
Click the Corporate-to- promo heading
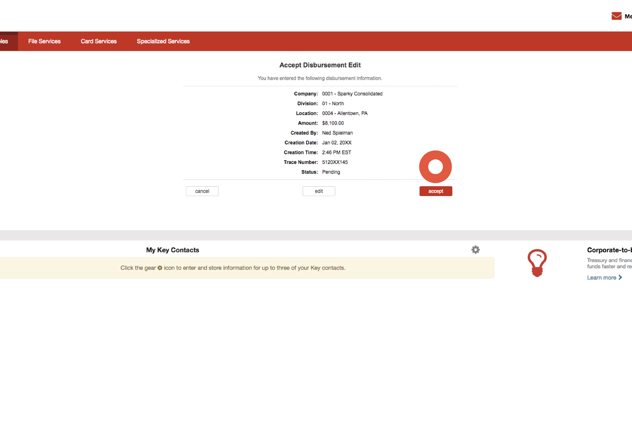click(610, 250)
